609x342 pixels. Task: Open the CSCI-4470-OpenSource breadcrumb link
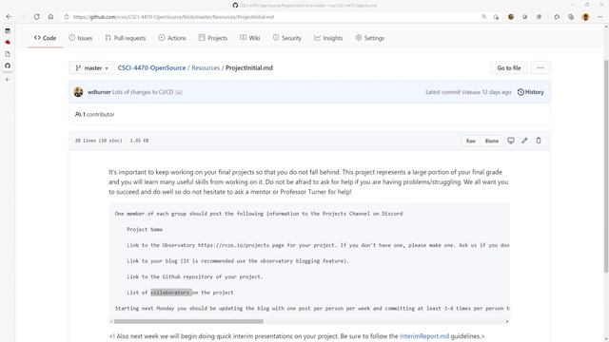(152, 67)
